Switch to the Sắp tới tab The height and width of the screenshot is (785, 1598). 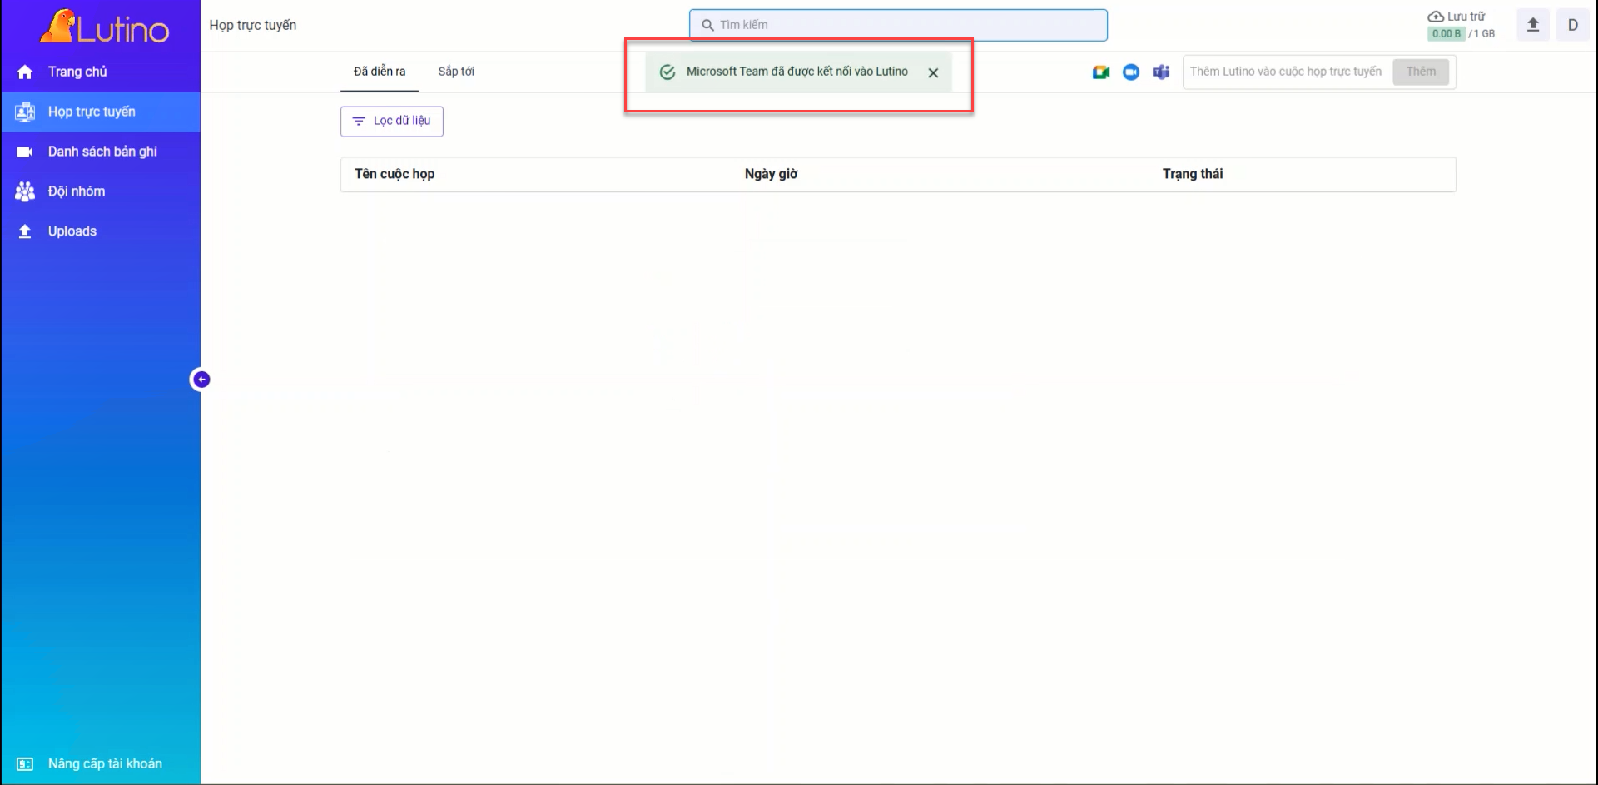[x=456, y=72]
